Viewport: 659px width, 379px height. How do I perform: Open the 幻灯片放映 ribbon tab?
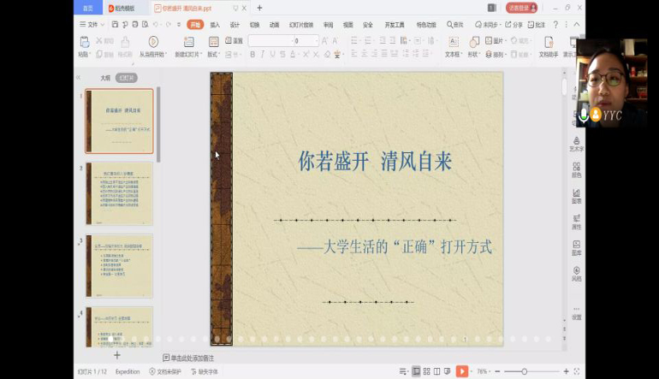(301, 25)
